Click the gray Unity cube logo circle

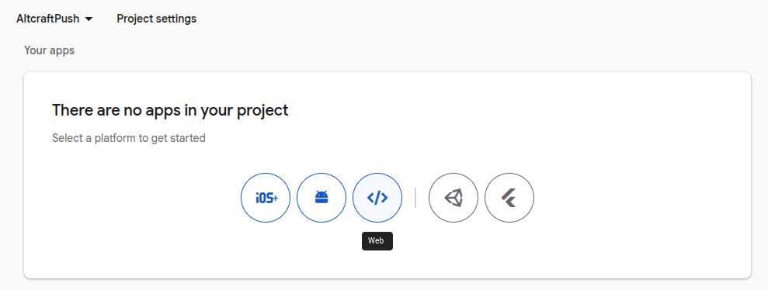coord(453,198)
